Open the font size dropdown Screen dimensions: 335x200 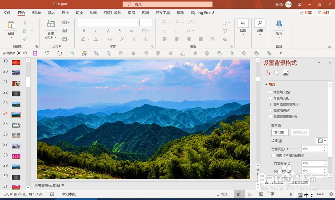150,22
